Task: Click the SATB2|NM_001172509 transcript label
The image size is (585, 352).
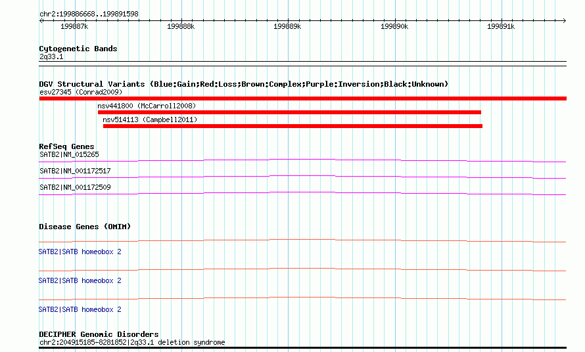Action: coord(75,187)
